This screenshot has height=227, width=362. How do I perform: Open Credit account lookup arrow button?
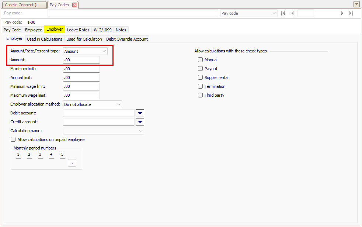[140, 122]
